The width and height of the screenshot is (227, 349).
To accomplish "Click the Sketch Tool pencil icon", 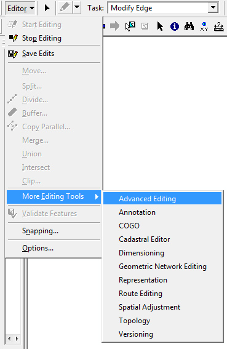I will (x=65, y=7).
